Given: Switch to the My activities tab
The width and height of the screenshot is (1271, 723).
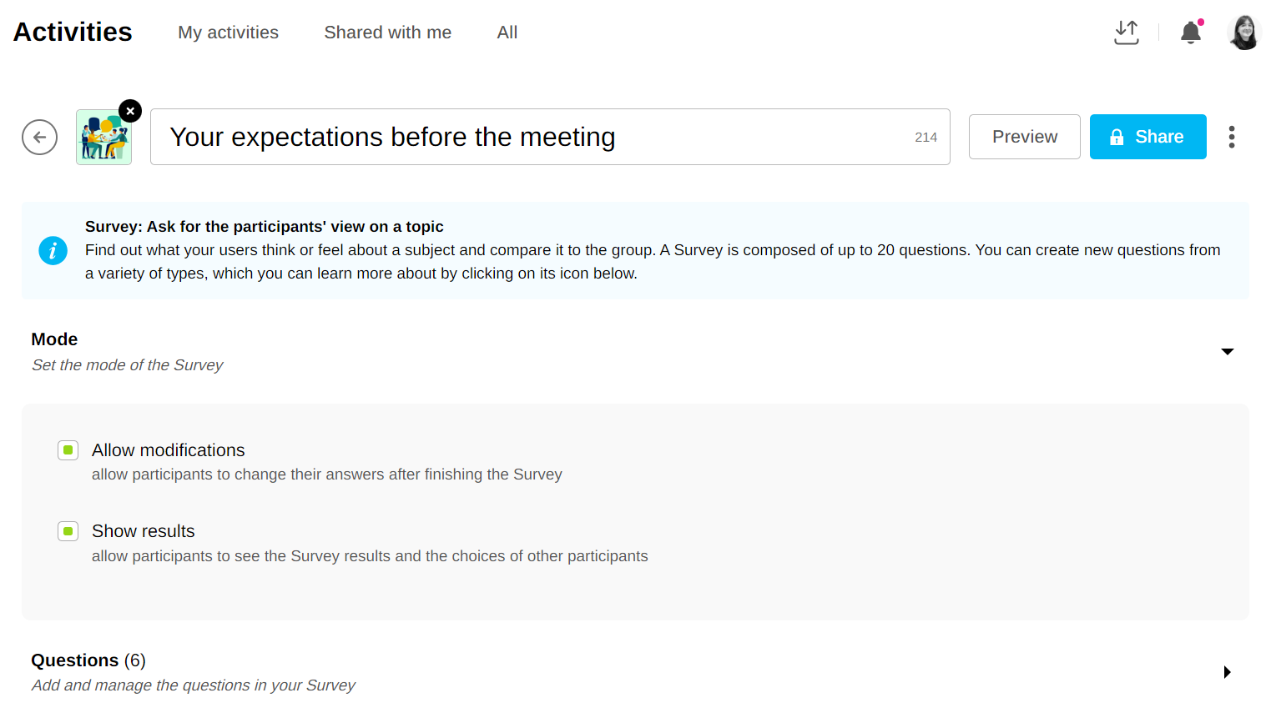Looking at the screenshot, I should [x=228, y=33].
